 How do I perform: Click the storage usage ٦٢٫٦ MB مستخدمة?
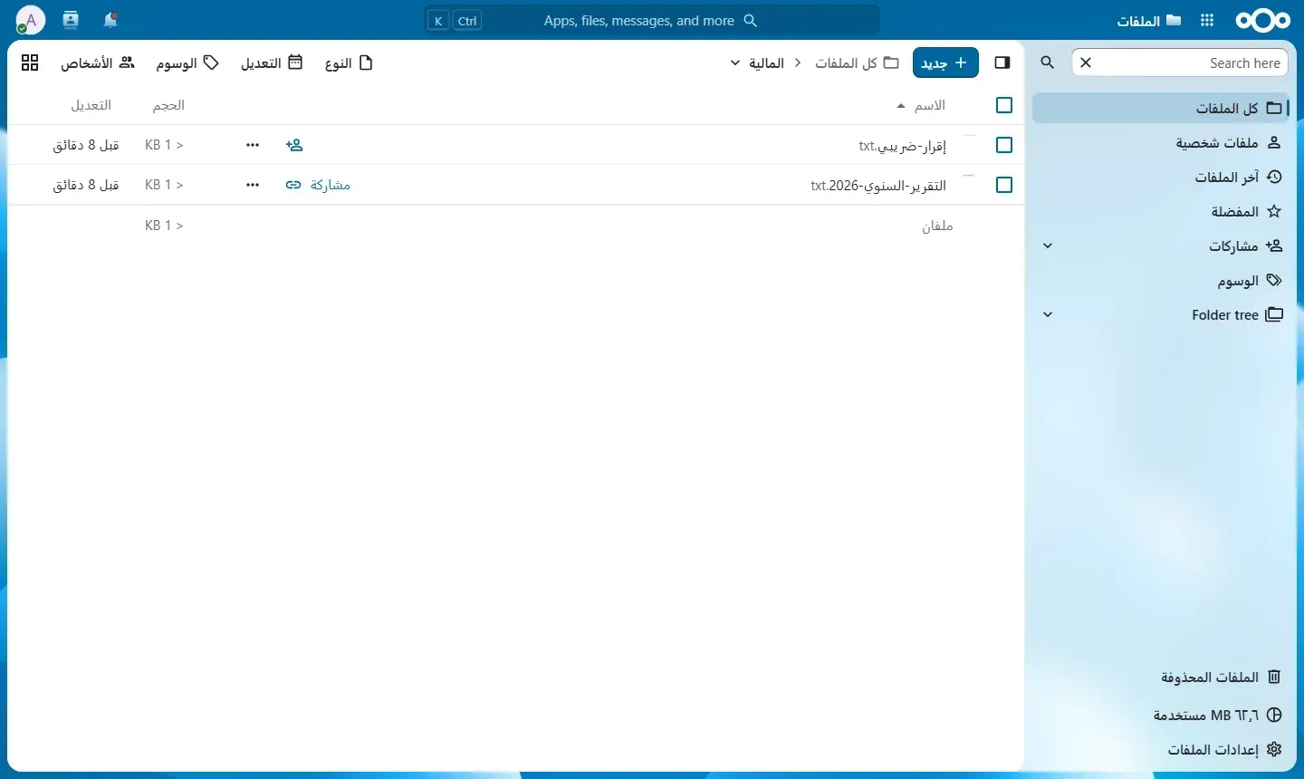1161,715
